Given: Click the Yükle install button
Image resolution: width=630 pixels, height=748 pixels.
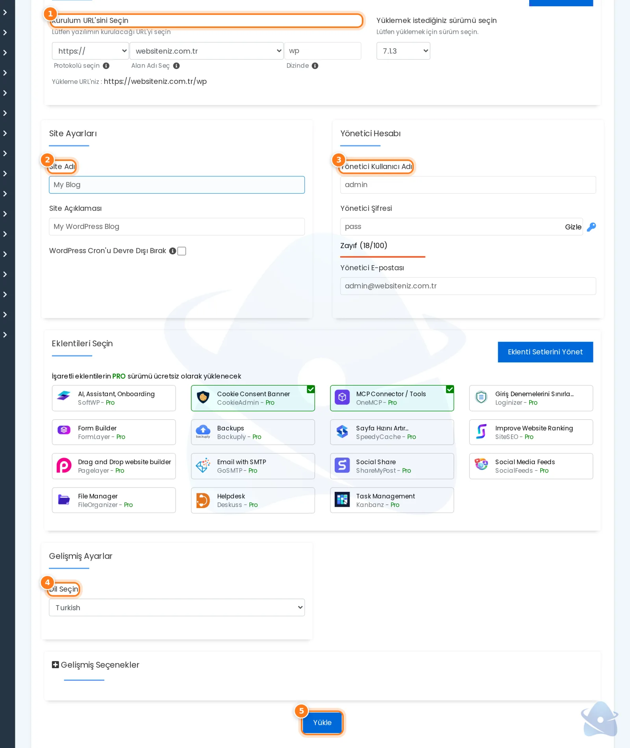Looking at the screenshot, I should [x=322, y=723].
